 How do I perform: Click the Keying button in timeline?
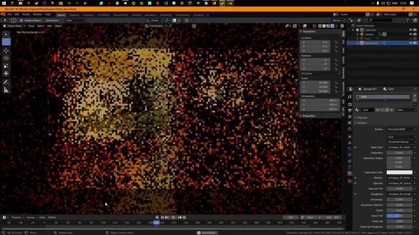31,217
